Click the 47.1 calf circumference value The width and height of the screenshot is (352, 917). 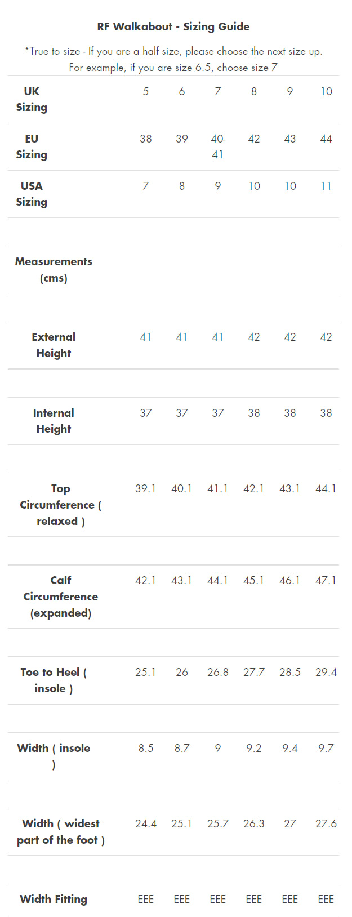click(x=326, y=580)
